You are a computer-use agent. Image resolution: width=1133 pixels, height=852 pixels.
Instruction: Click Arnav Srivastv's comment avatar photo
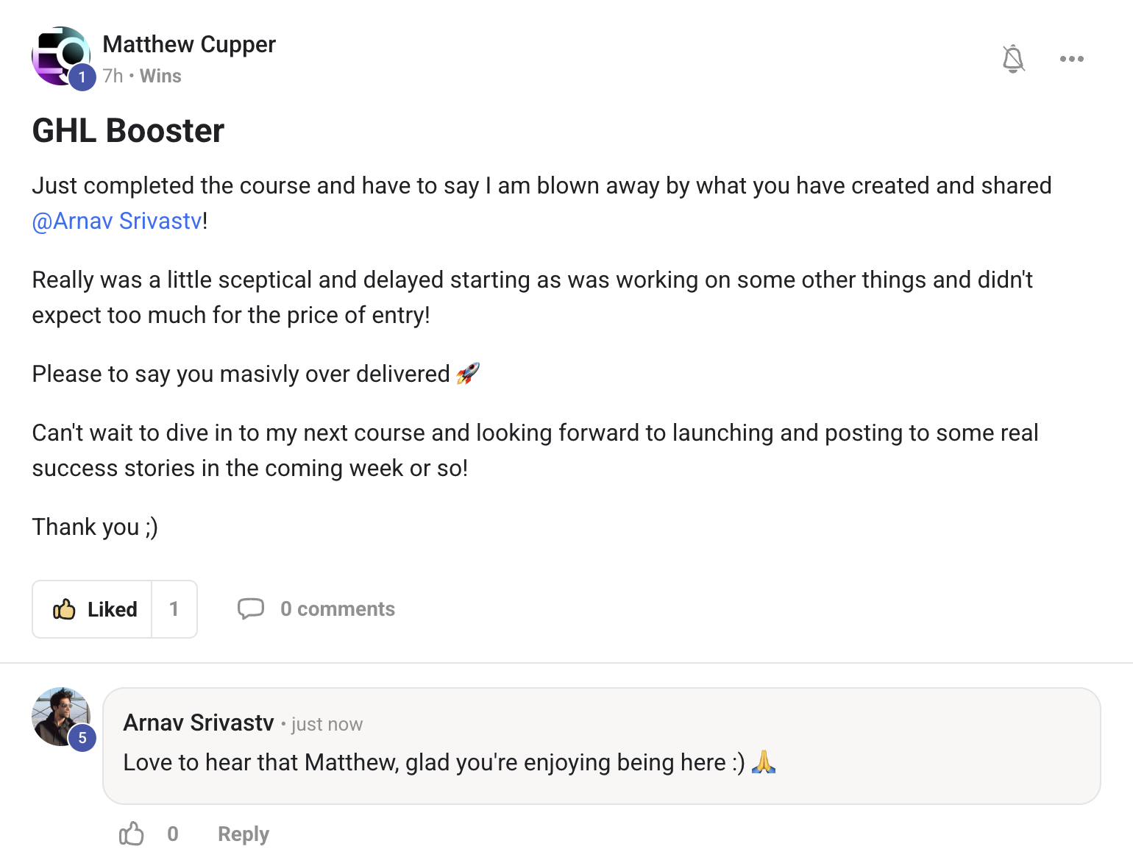tap(59, 714)
